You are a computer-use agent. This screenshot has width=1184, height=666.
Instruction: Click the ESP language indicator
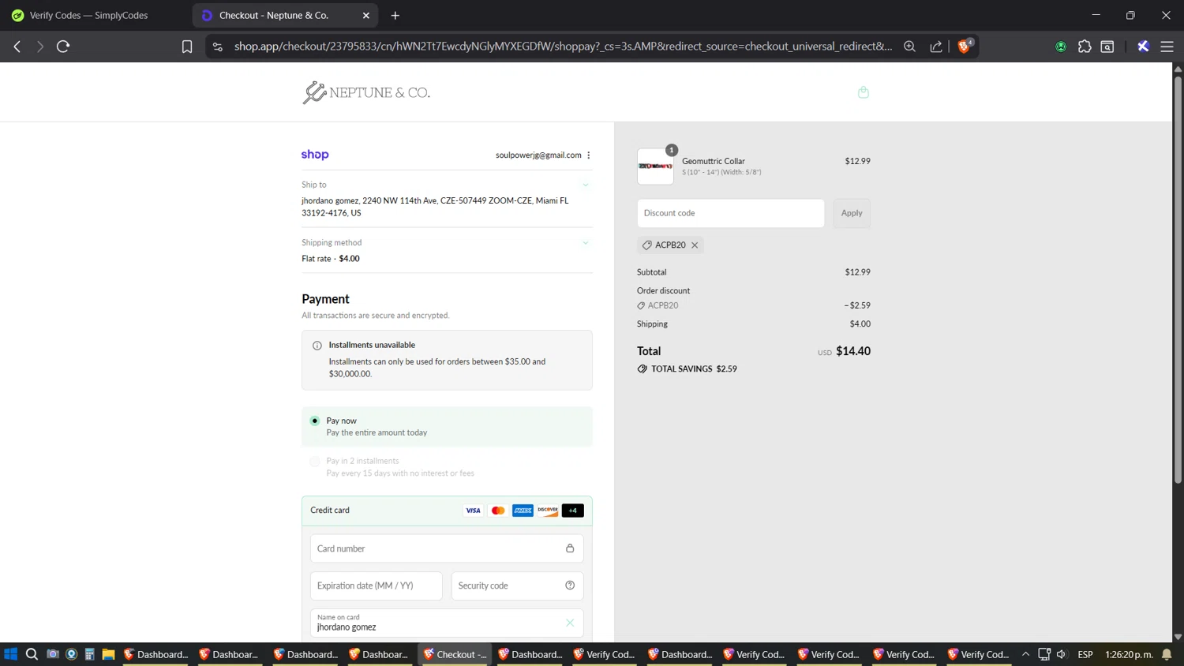pyautogui.click(x=1085, y=654)
